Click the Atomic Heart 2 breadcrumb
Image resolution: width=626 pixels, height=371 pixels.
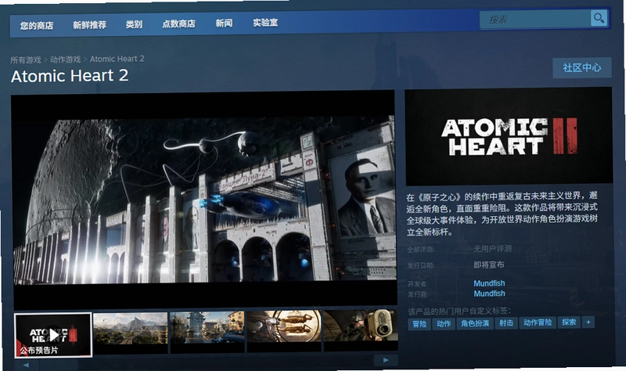point(117,59)
